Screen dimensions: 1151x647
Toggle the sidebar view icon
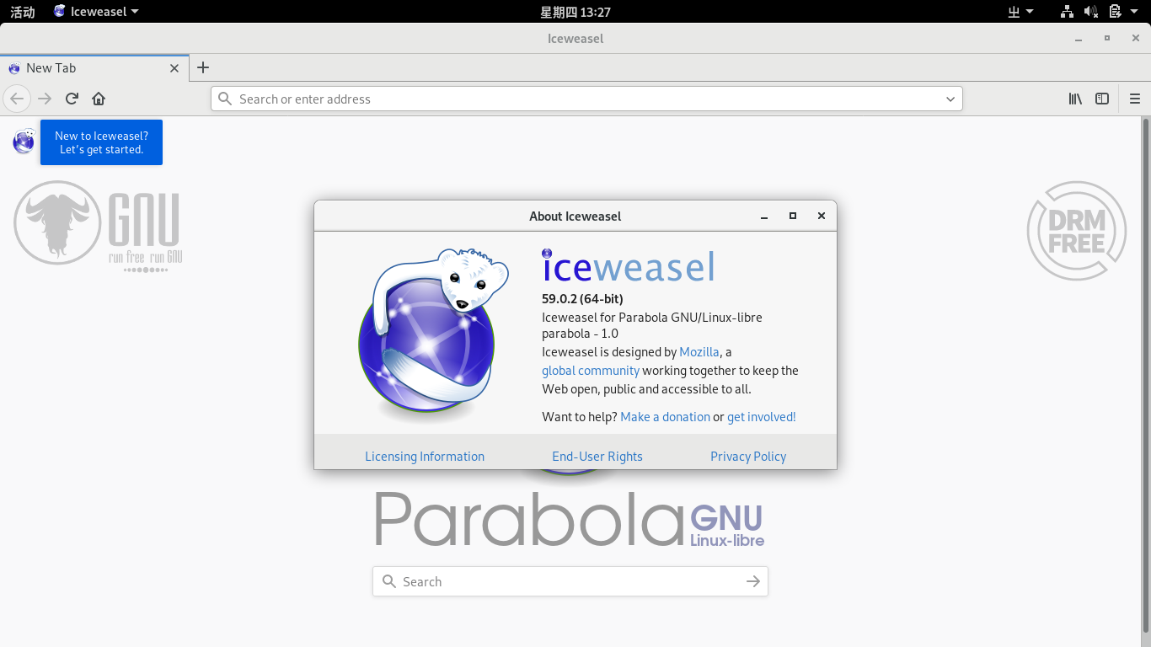pos(1101,99)
